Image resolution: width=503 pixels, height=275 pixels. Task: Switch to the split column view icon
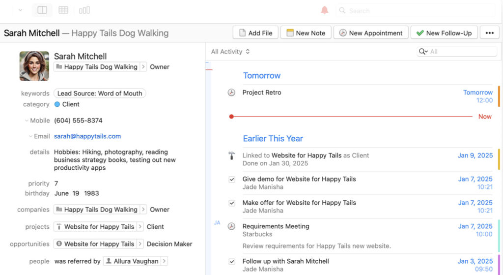[x=42, y=10]
